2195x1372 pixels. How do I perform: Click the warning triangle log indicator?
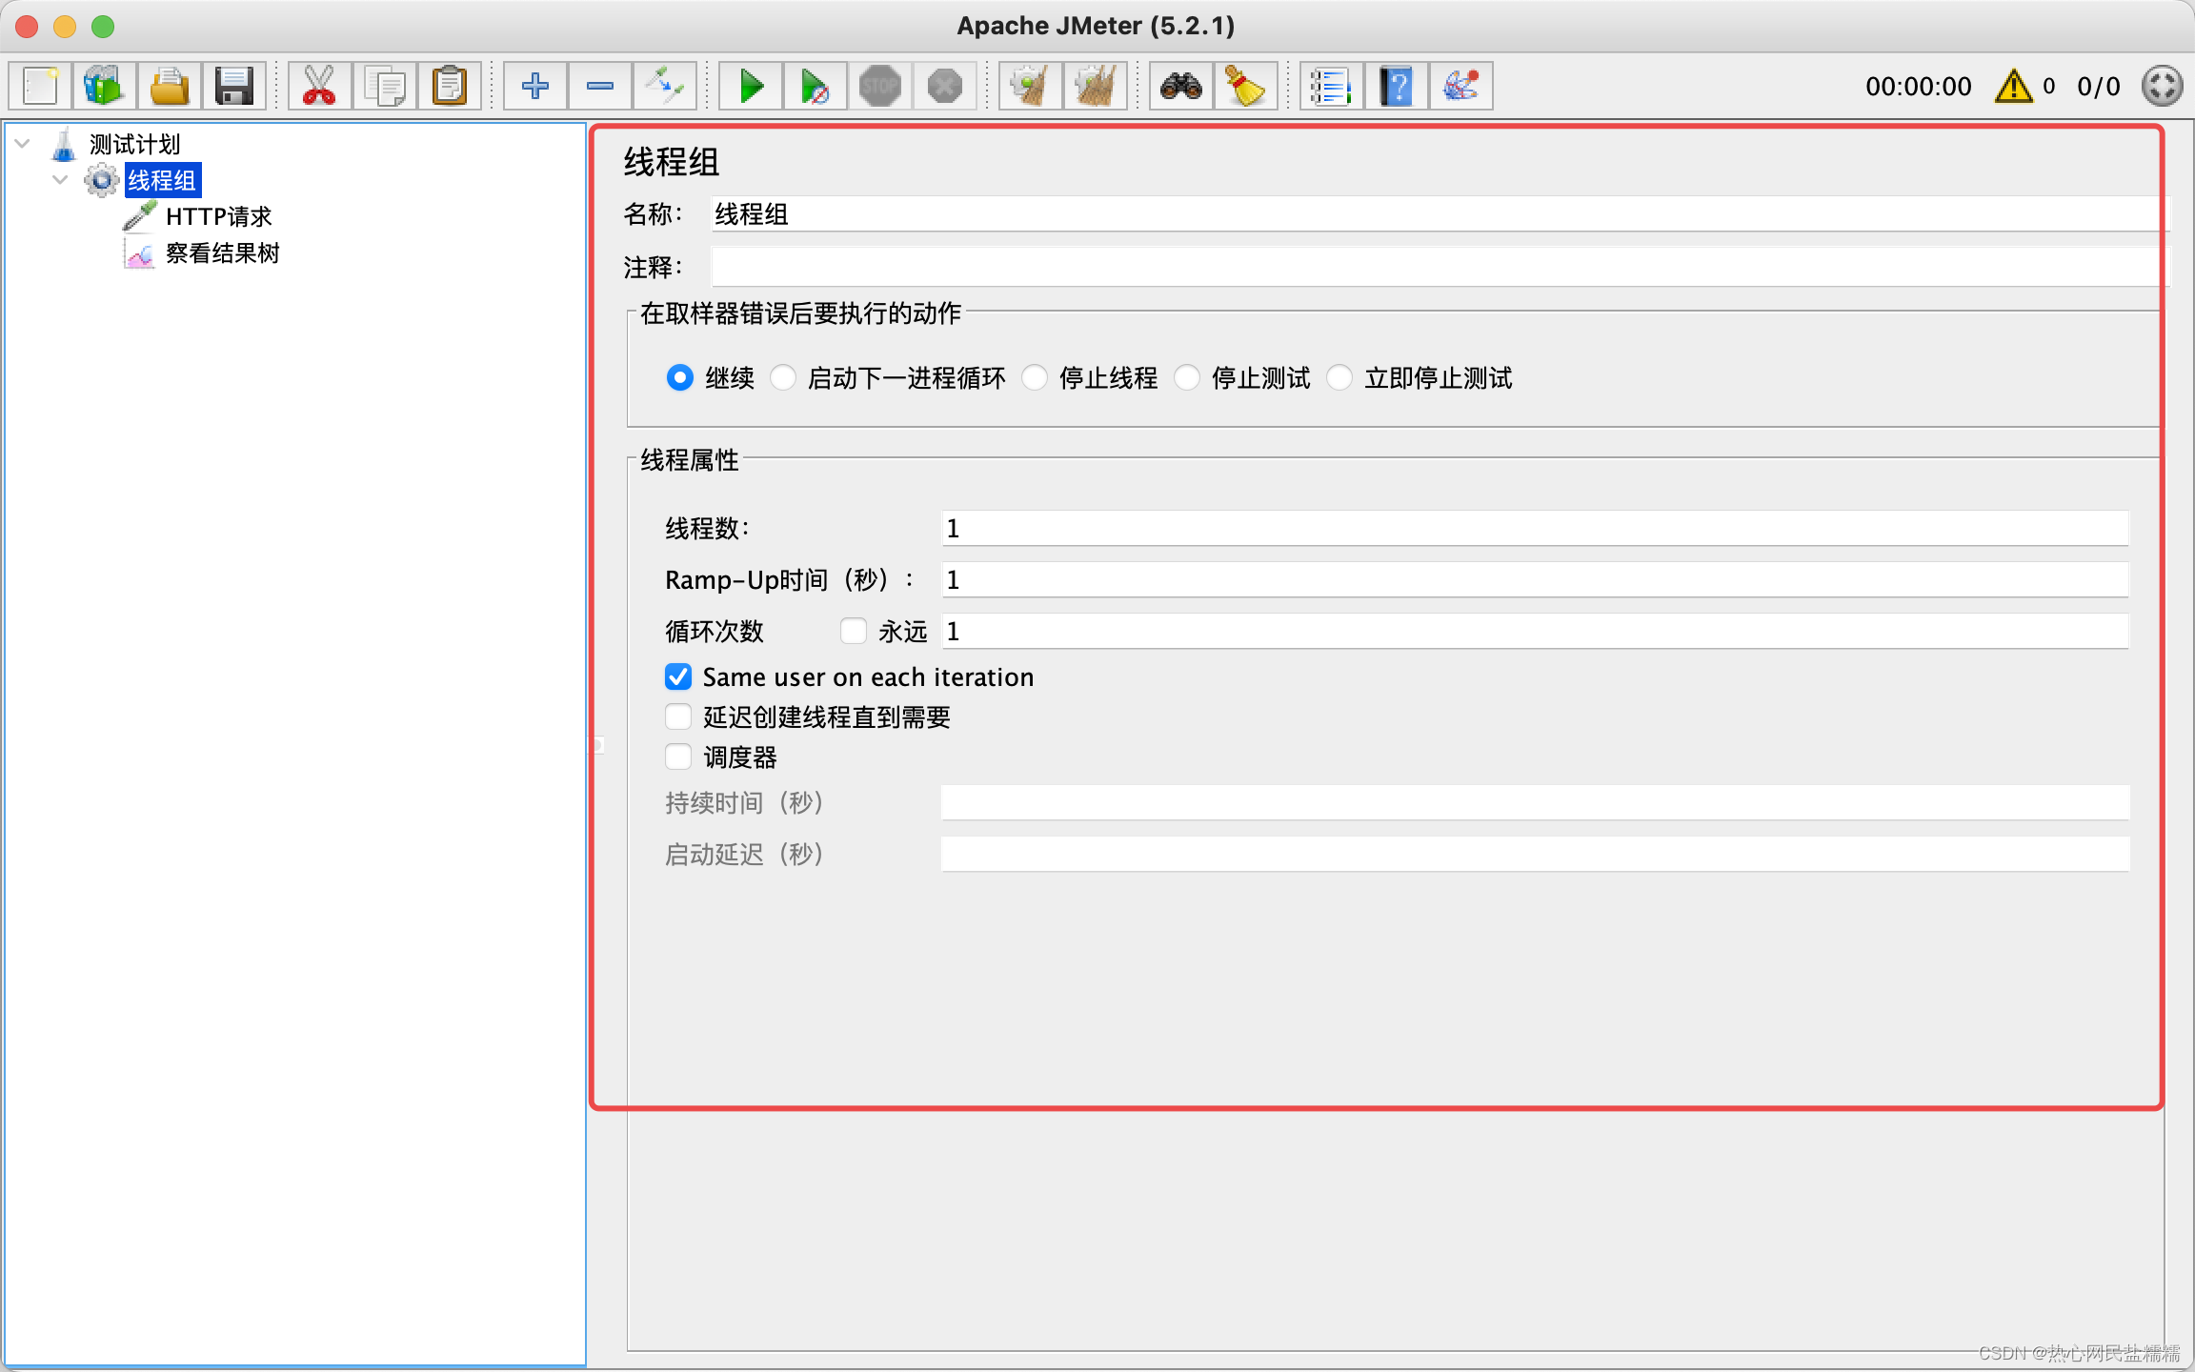[x=2014, y=86]
